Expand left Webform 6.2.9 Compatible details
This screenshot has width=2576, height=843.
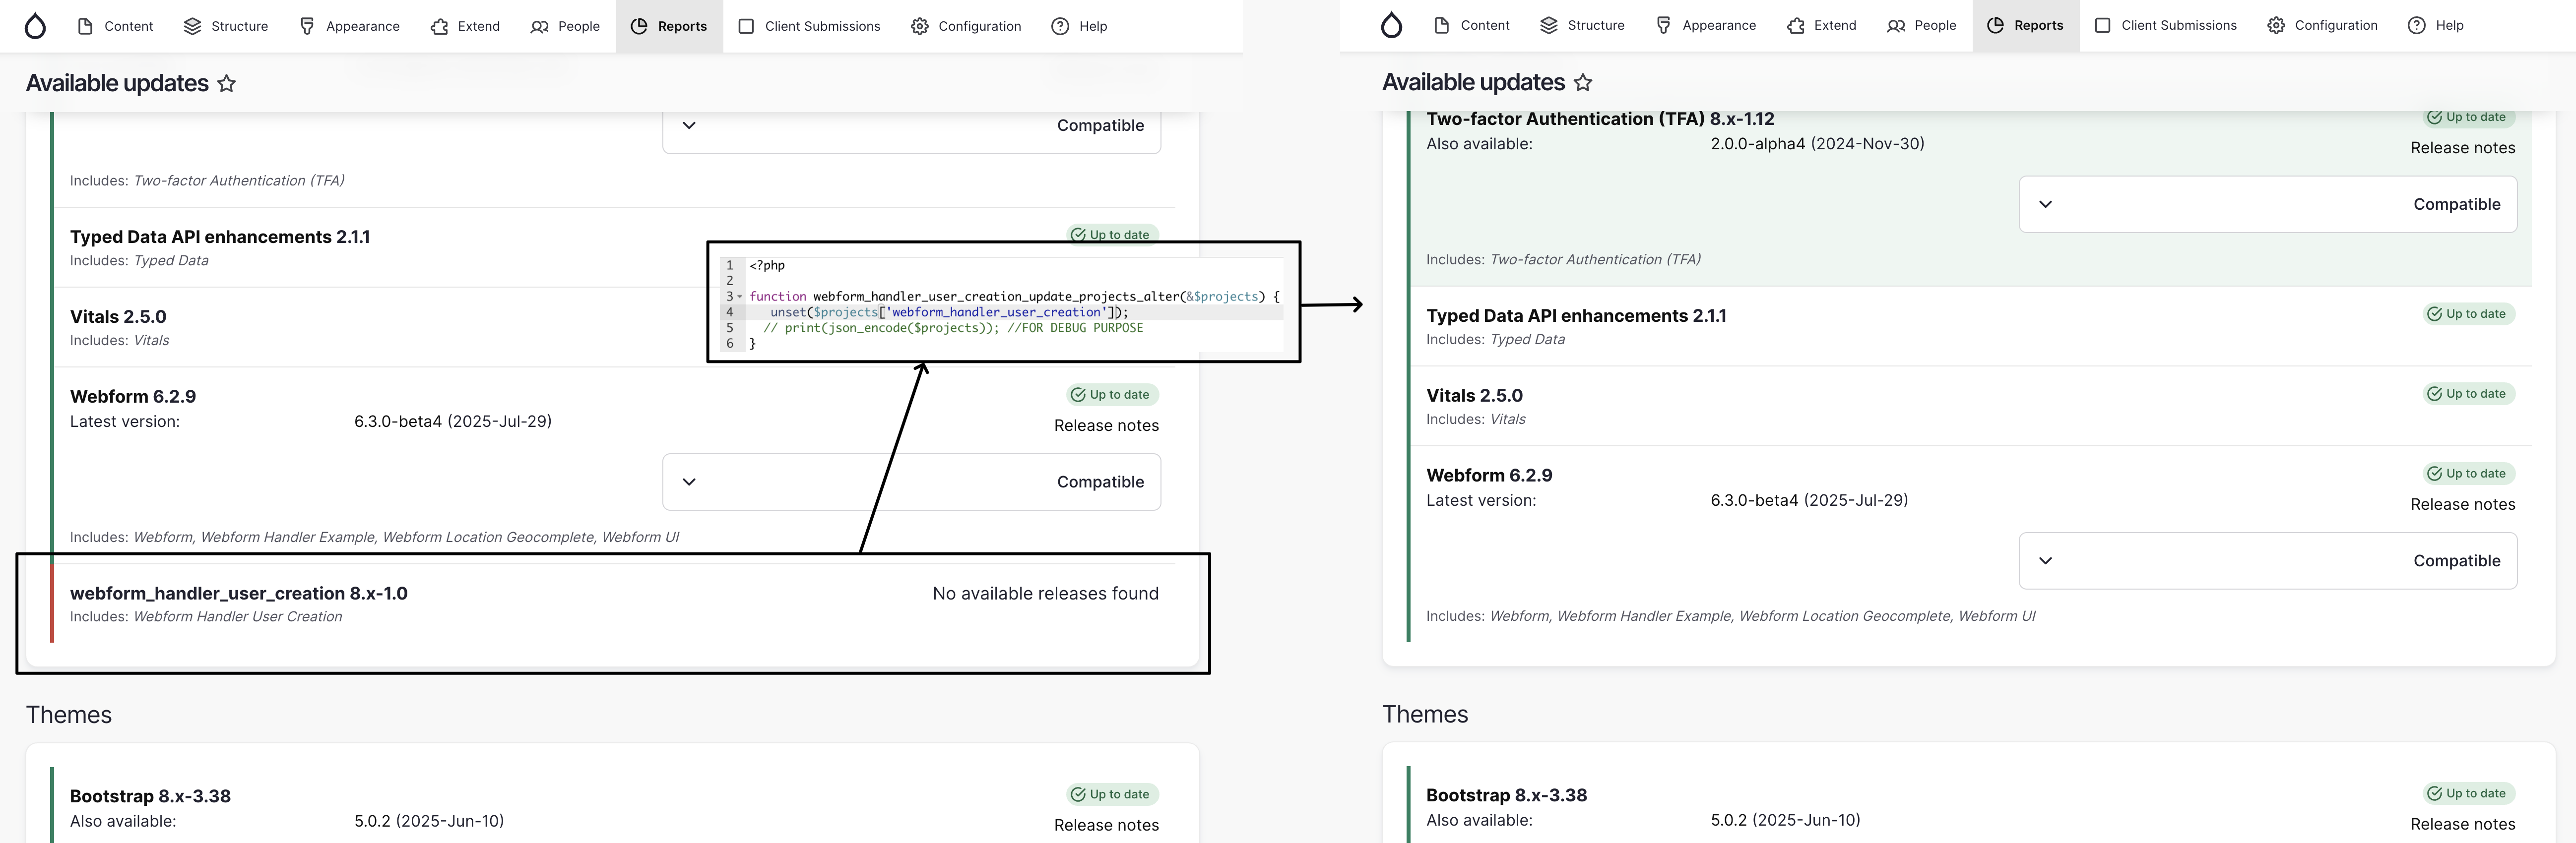coord(689,482)
